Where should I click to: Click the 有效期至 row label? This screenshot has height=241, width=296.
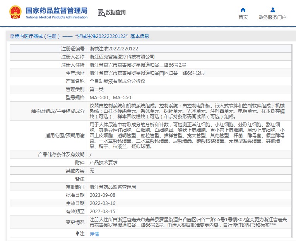(x=75, y=211)
